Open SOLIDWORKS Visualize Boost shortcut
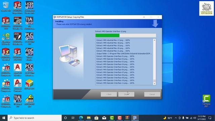215x121 pixels. [x=17, y=39]
